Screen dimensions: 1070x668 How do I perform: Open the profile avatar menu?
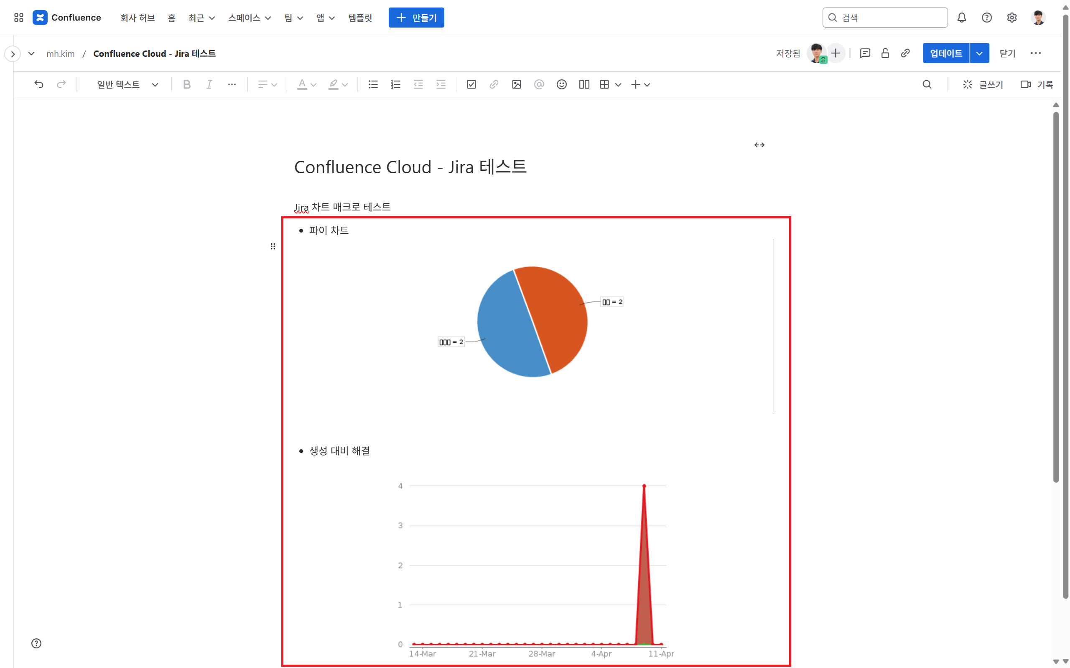tap(1038, 18)
